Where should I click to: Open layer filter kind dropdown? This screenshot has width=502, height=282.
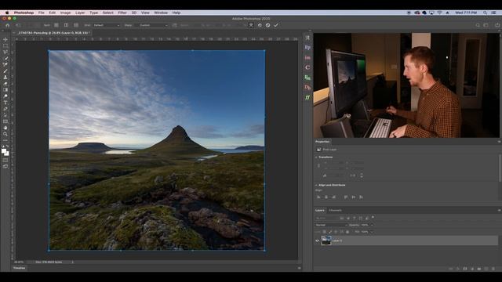point(326,218)
